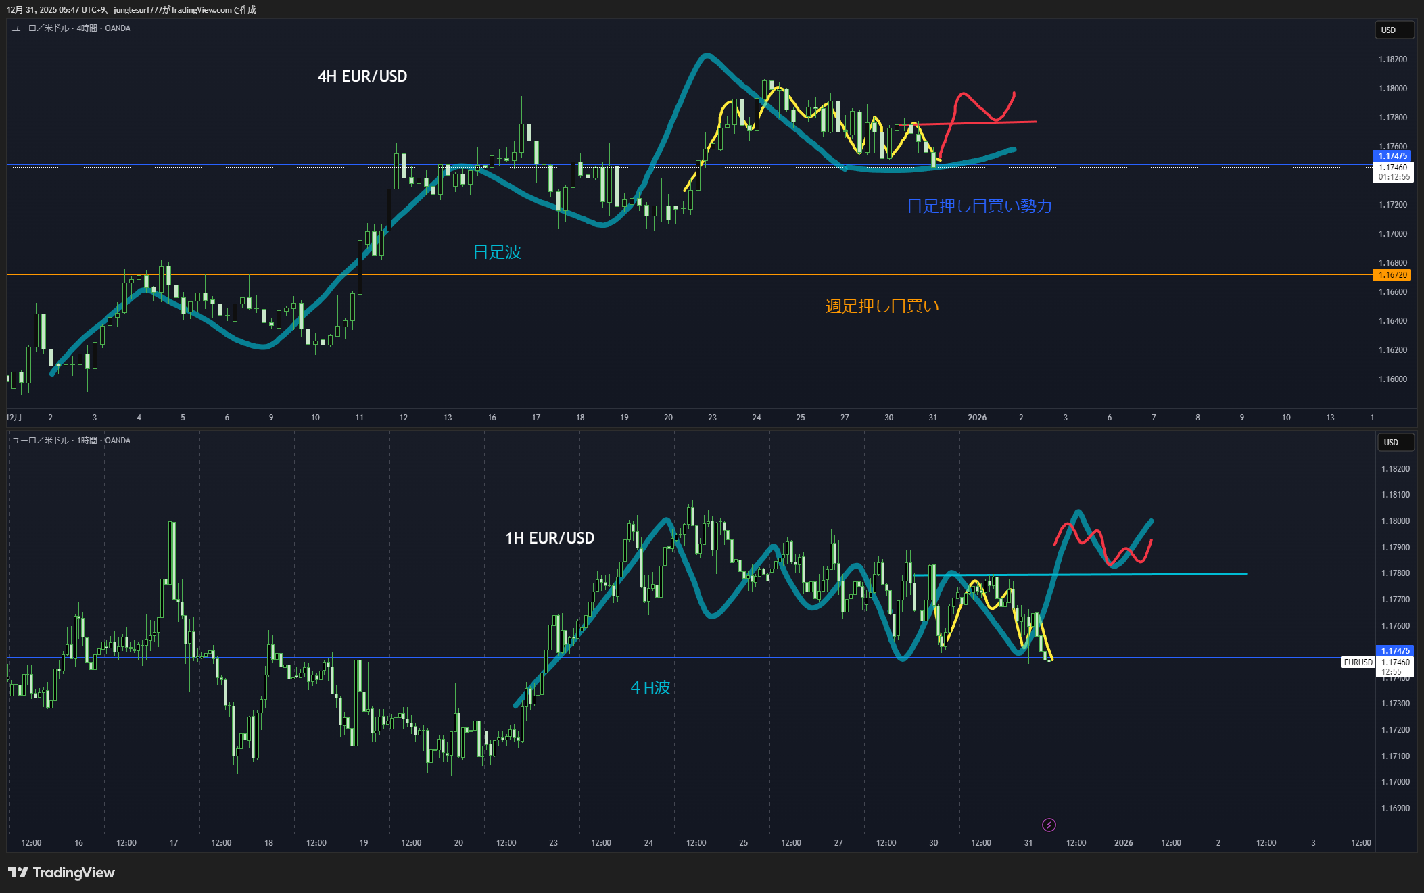
Task: Click the 01:12:55 countdown label on upper axis
Action: point(1394,177)
